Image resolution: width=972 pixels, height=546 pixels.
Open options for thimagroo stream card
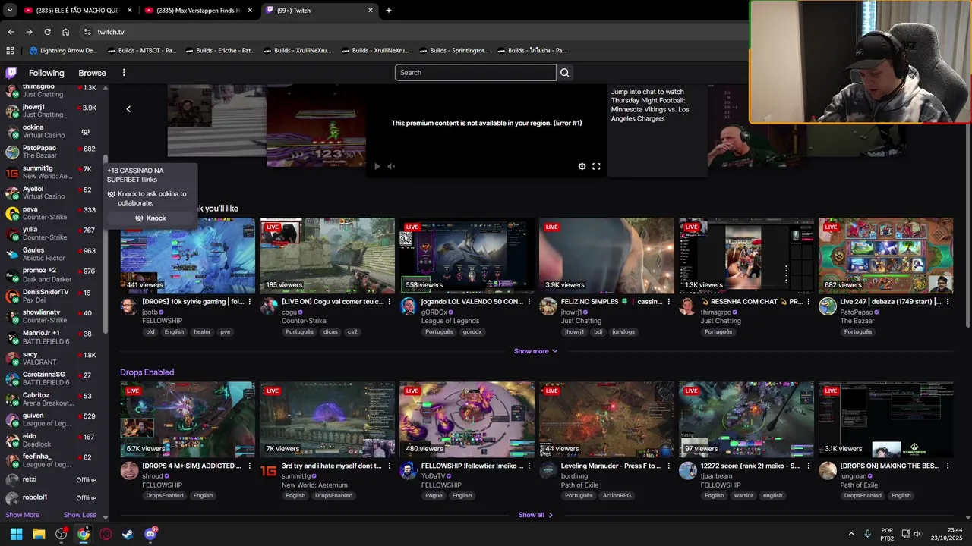(809, 302)
